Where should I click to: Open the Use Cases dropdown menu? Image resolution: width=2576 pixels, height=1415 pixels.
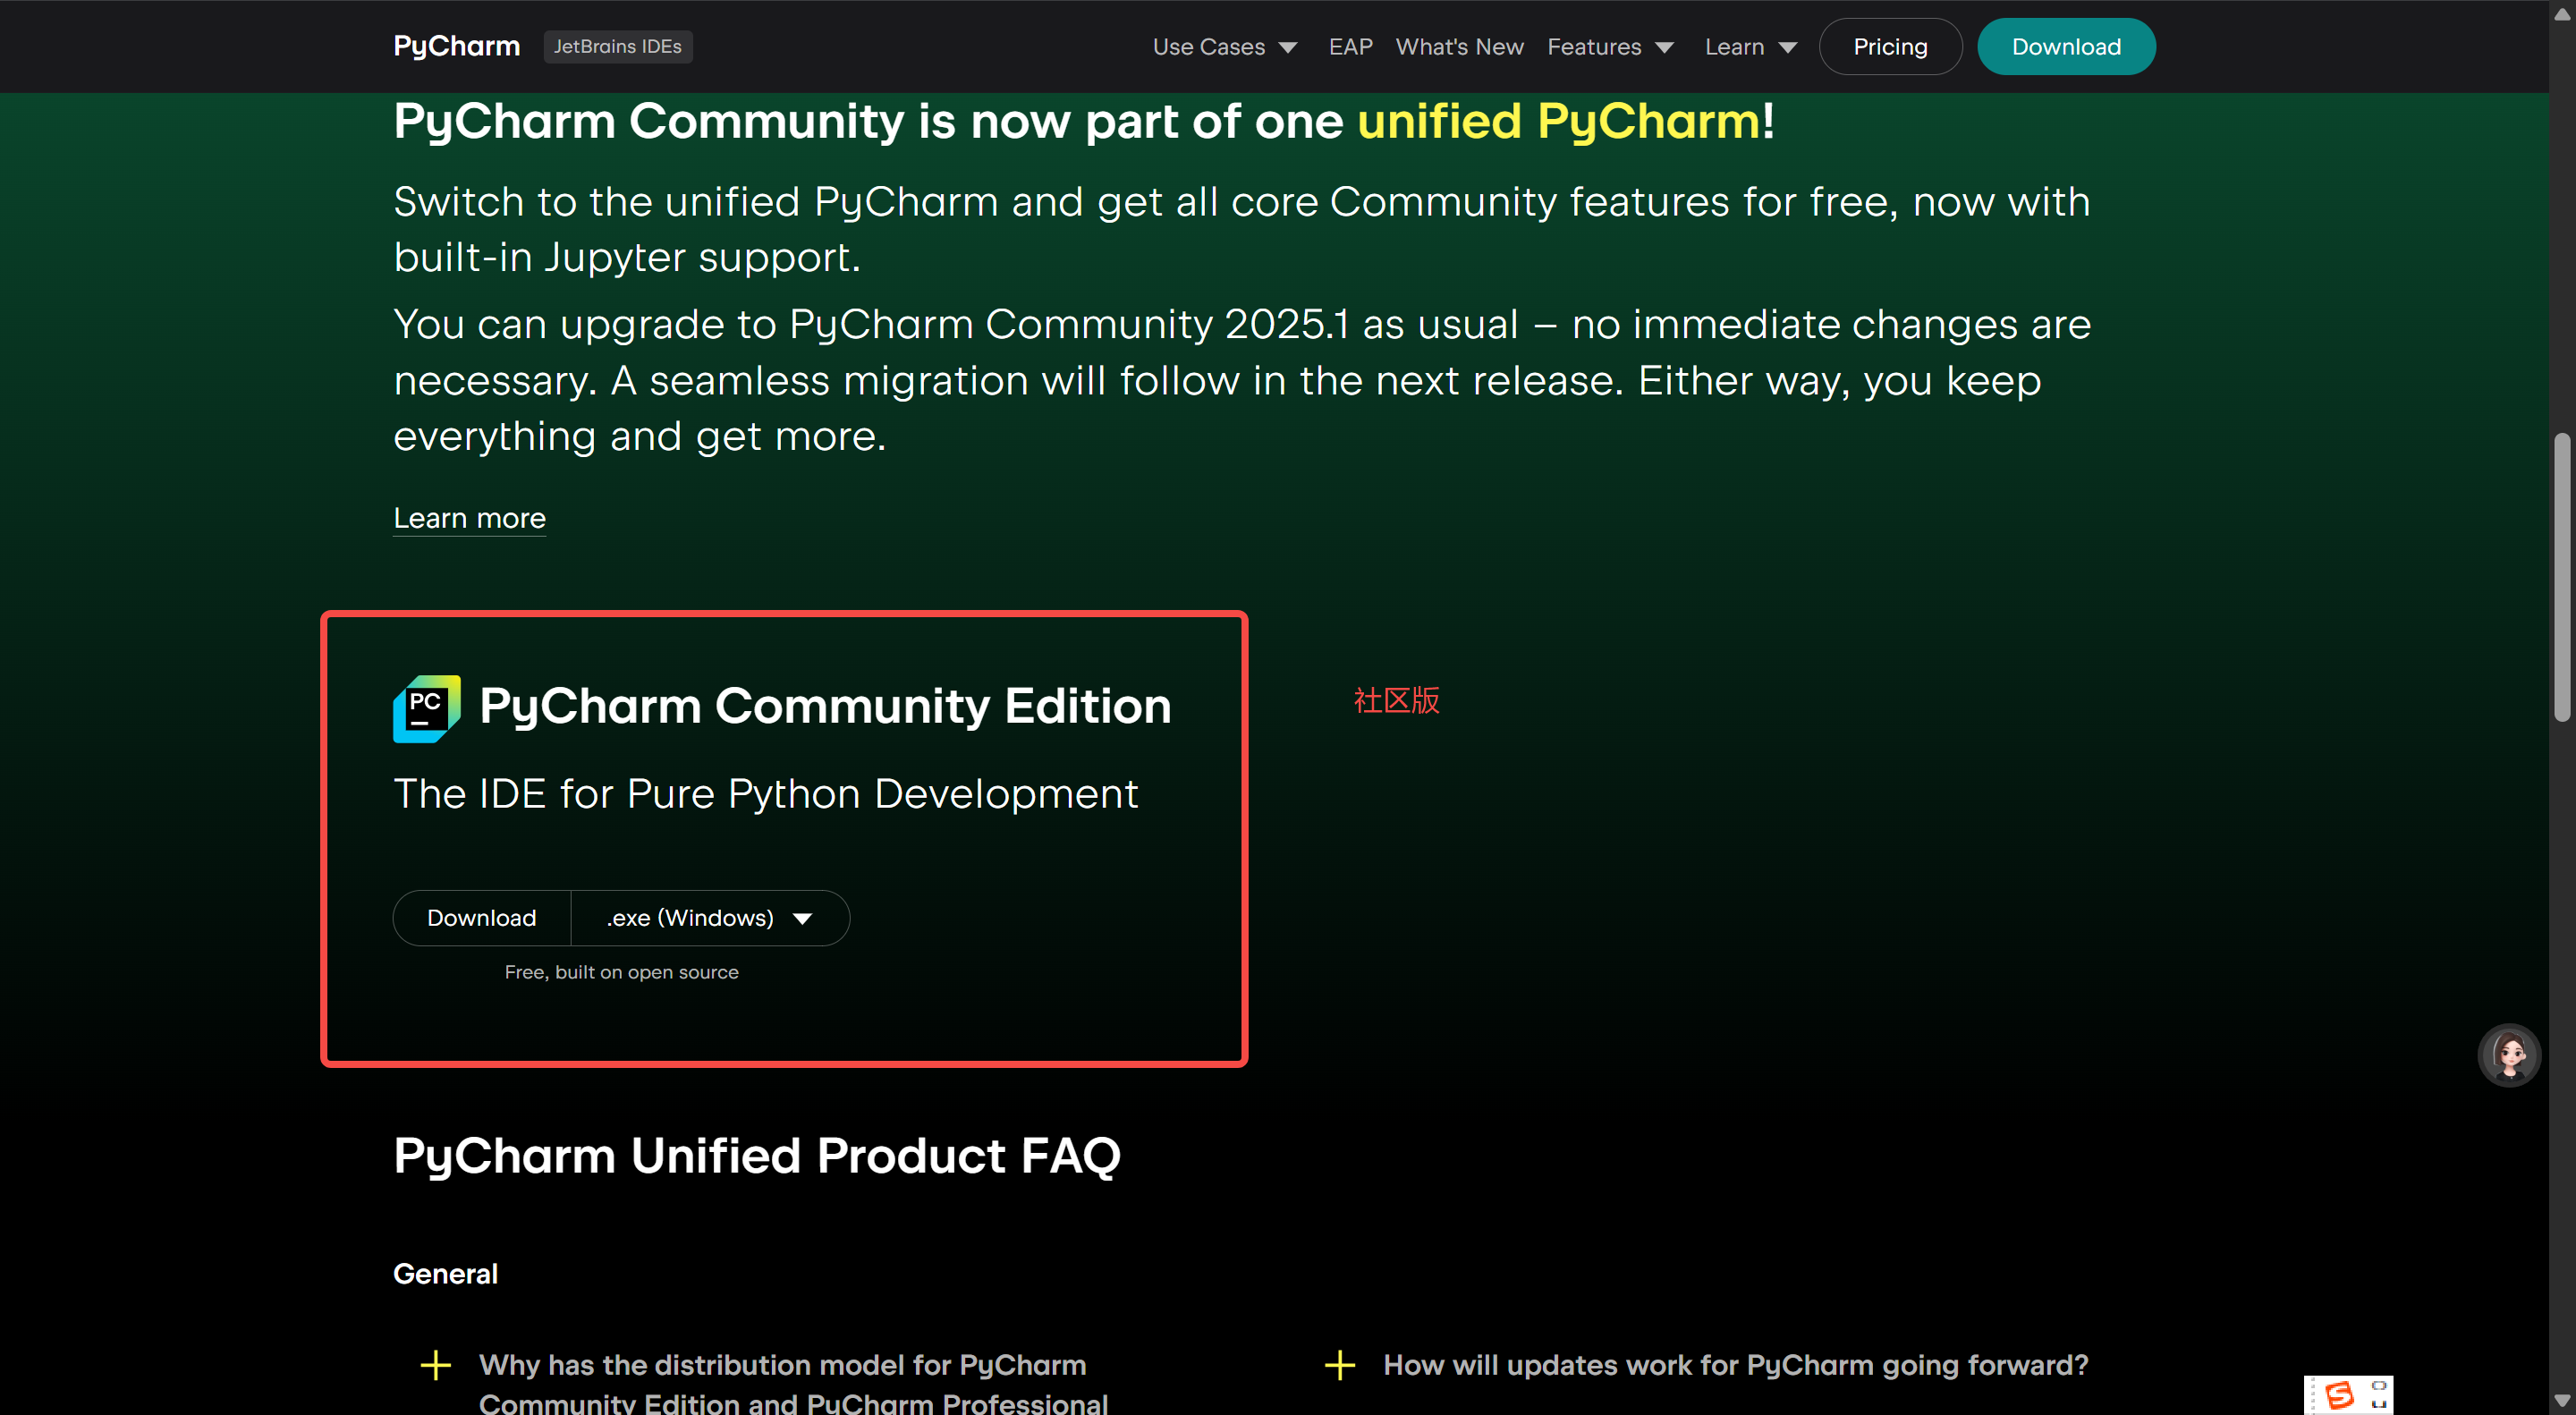click(x=1224, y=47)
